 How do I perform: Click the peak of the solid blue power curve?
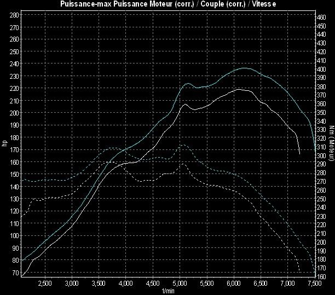[x=244, y=68]
